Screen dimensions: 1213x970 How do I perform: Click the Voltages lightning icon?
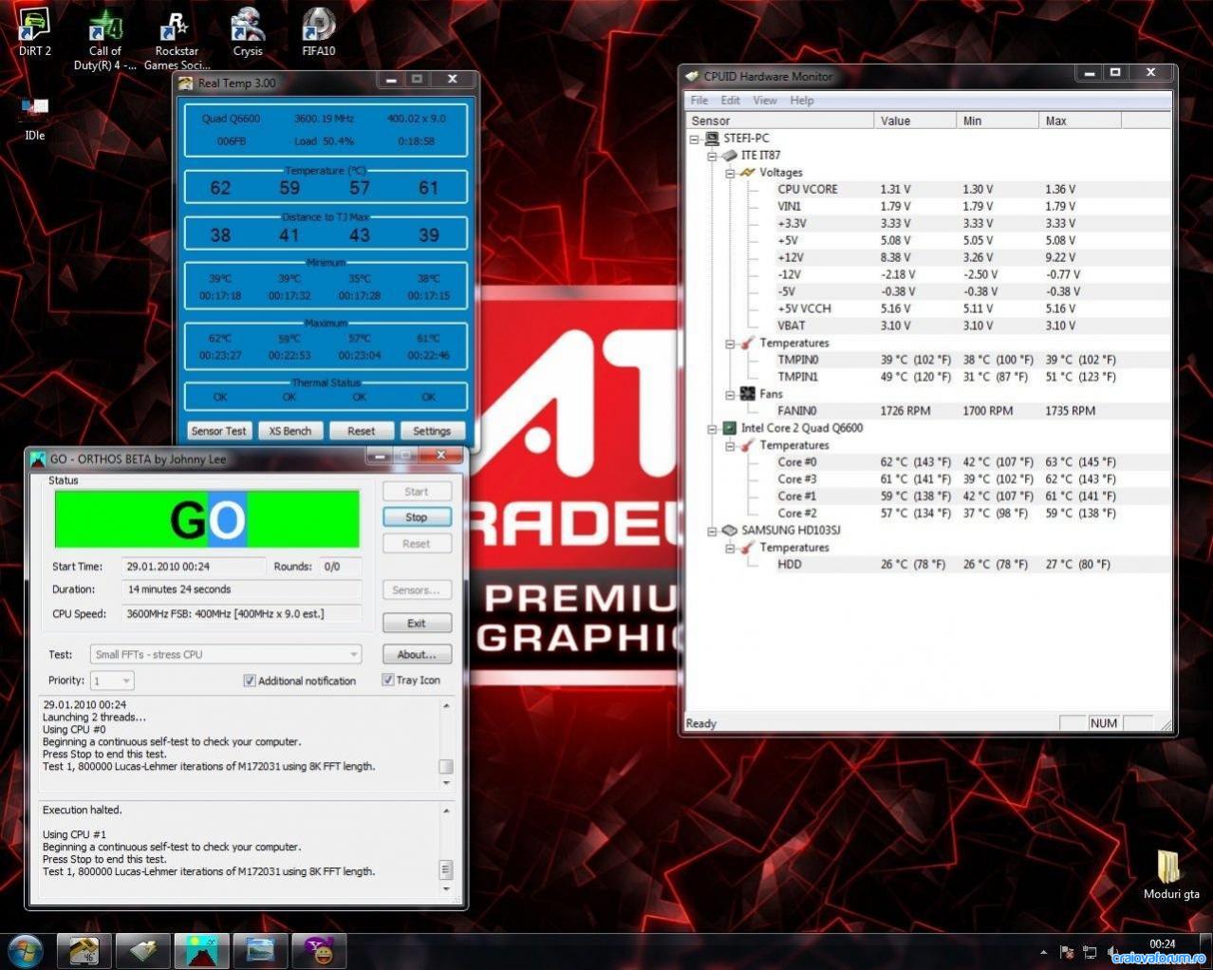pyautogui.click(x=747, y=173)
